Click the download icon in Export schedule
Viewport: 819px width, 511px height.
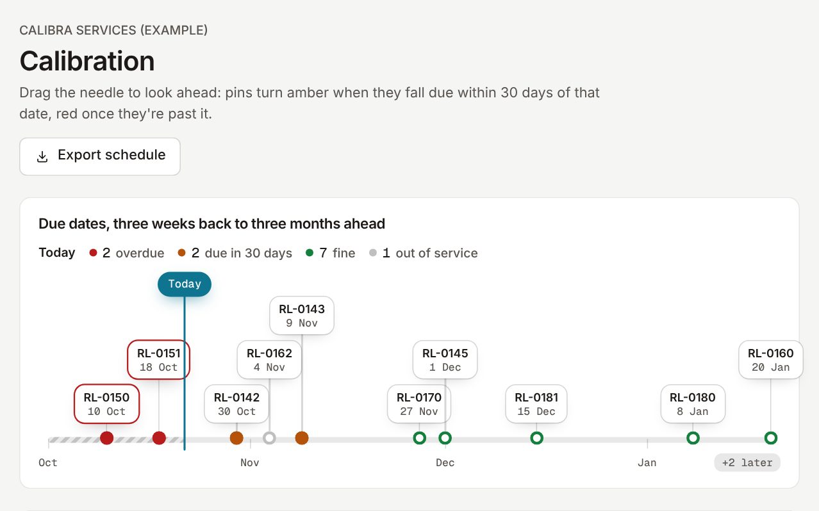42,156
